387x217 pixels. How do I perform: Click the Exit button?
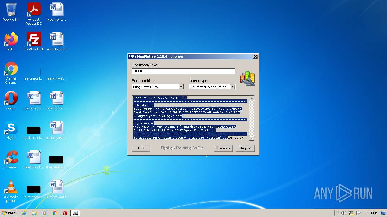coord(141,148)
